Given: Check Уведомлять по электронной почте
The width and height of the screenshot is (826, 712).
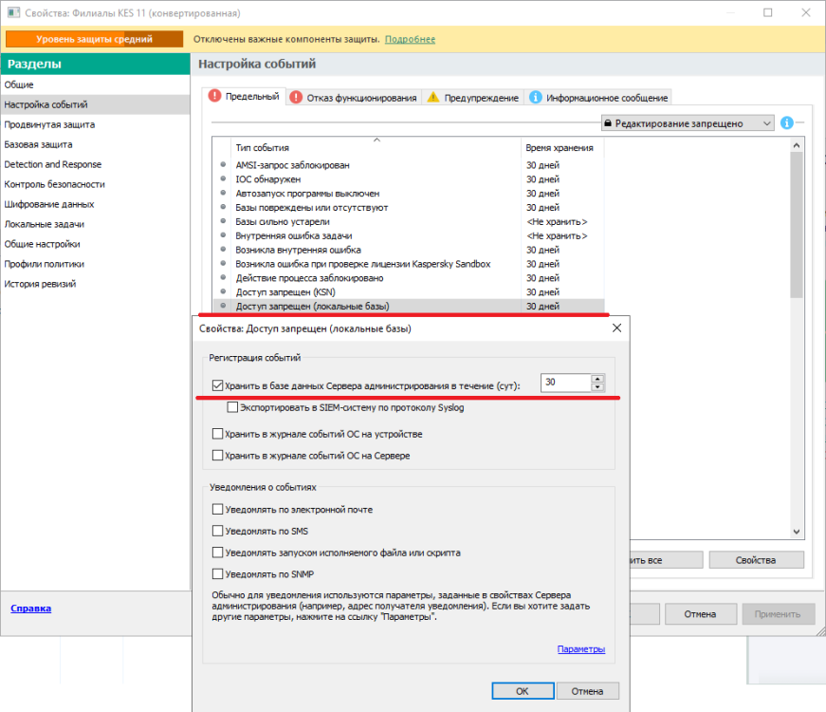Looking at the screenshot, I should point(217,509).
